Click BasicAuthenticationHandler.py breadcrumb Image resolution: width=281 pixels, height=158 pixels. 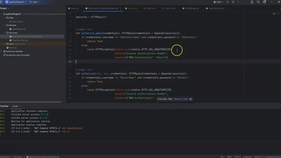pos(43,157)
